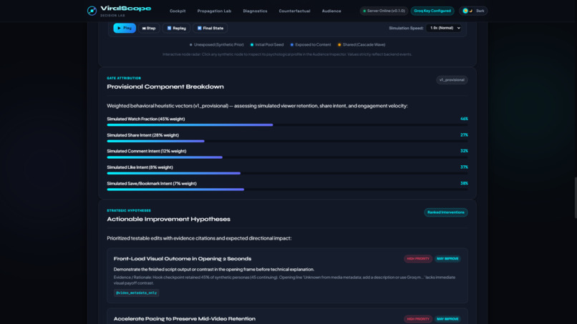
Task: Go to the Counterfactual tab
Action: [x=294, y=11]
